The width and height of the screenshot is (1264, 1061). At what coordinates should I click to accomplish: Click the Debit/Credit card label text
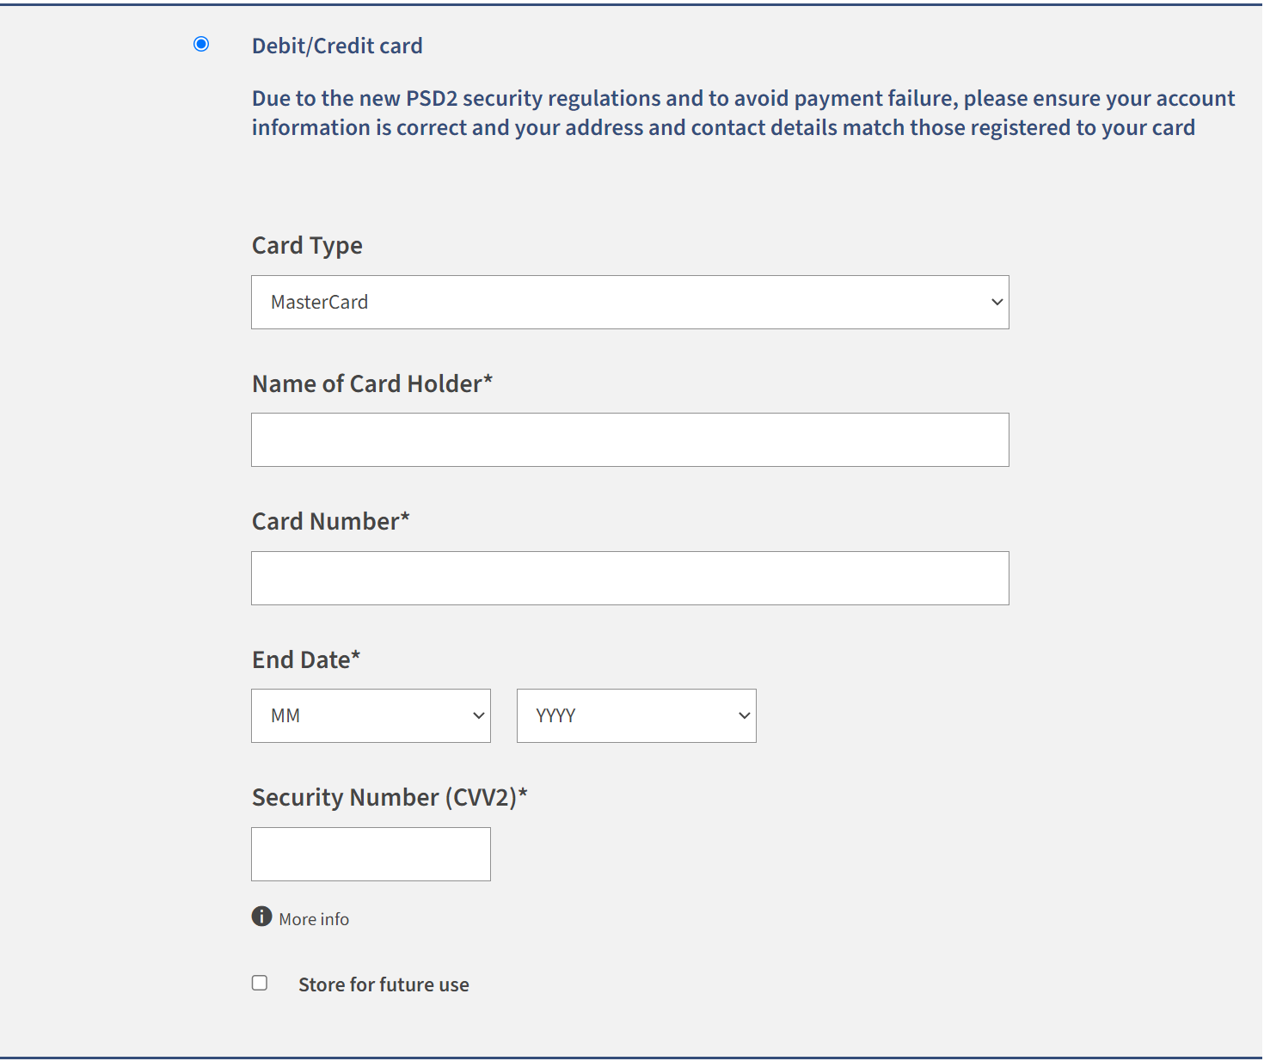(337, 46)
